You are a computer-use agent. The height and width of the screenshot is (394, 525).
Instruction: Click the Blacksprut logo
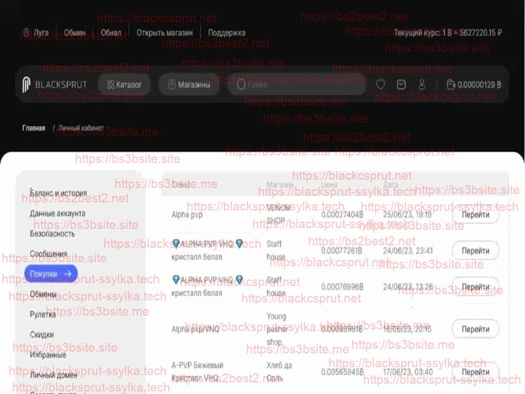tap(55, 85)
